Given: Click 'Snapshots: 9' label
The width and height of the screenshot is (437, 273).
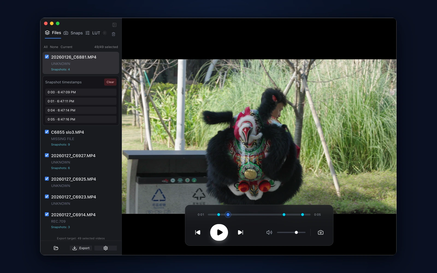Looking at the screenshot, I should 60,145.
